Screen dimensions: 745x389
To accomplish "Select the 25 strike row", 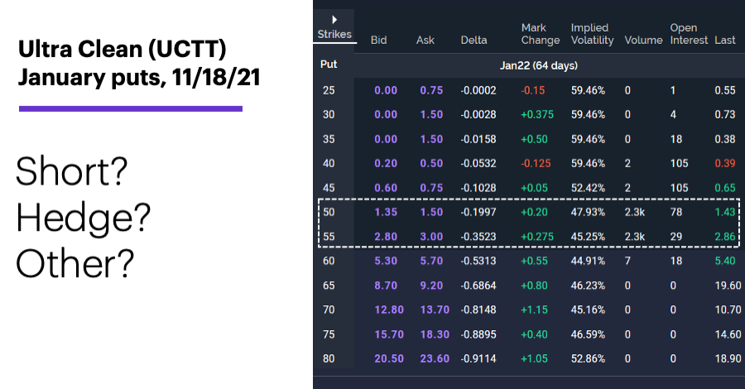I will 529,90.
